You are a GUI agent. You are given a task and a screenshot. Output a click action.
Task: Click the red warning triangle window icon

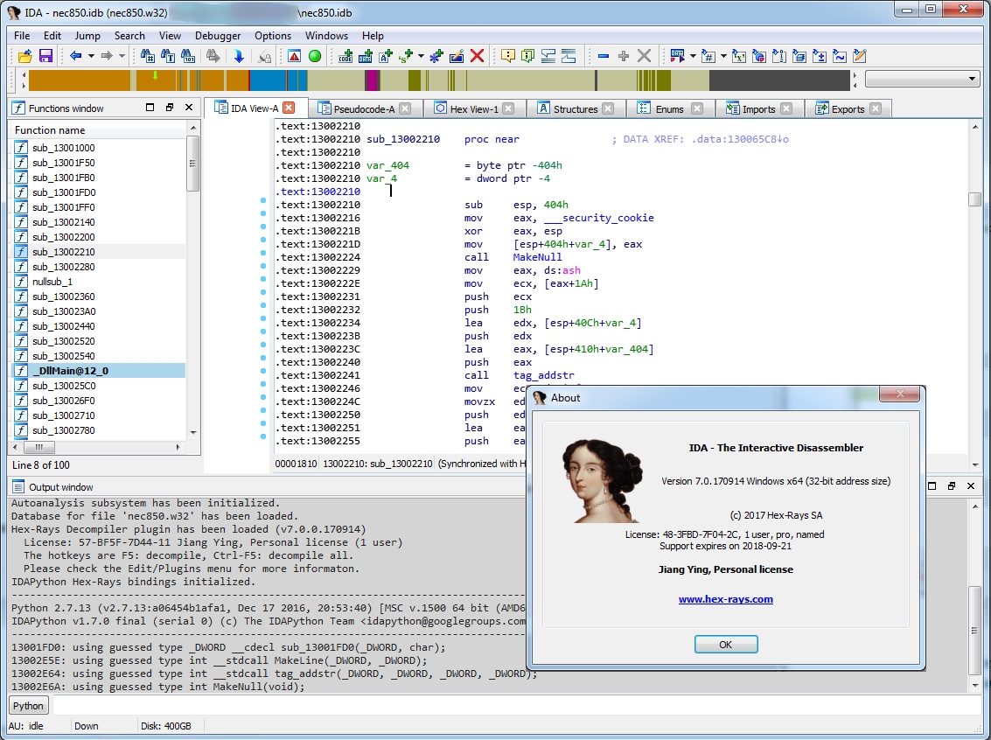pyautogui.click(x=295, y=56)
